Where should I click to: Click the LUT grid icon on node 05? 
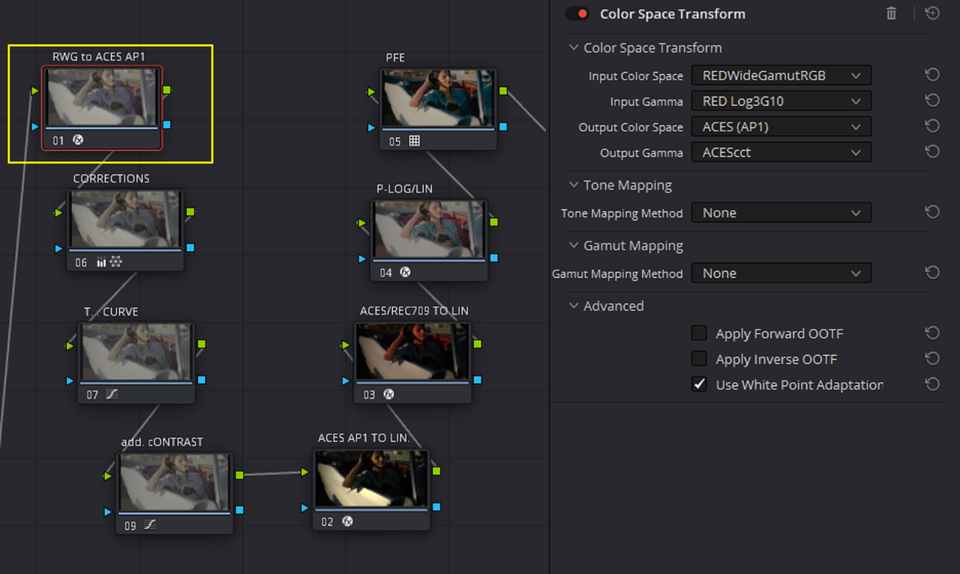coord(414,142)
